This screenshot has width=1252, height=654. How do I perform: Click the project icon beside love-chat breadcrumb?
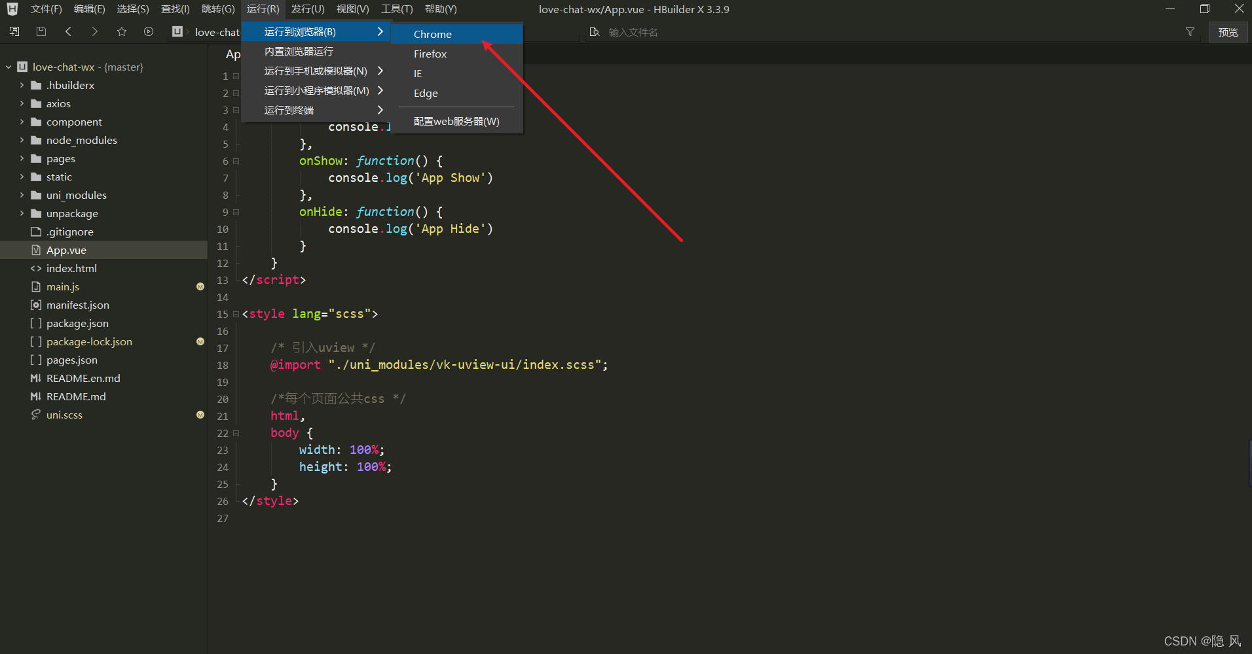point(177,31)
